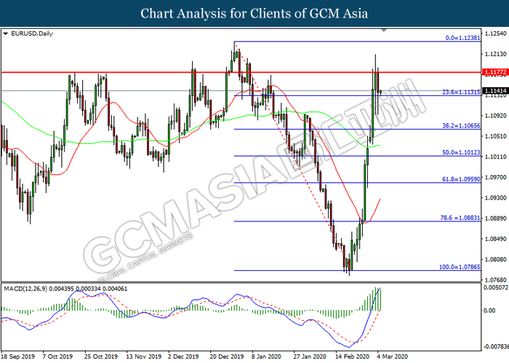Viewport: 509px width, 363px height.
Task: Select the 50.0=1.10123 Fibonacci label
Action: [x=461, y=152]
